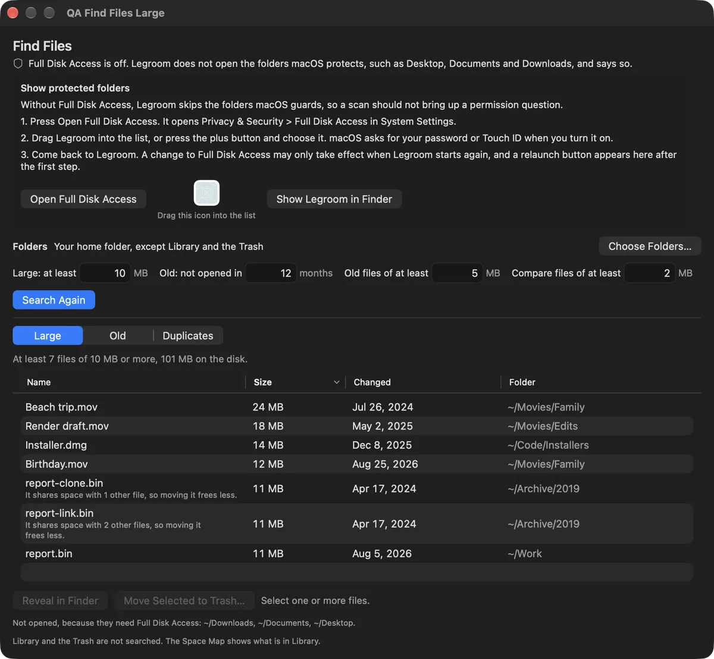This screenshot has height=659, width=714.
Task: Click the 'Drag this icon into the list' caption
Action: click(206, 215)
